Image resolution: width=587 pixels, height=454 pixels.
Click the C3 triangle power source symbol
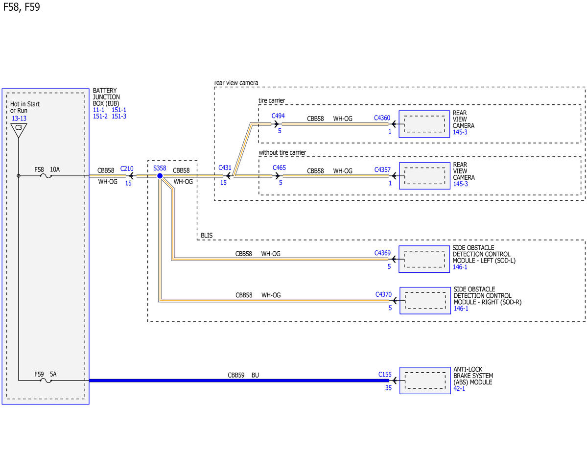click(x=18, y=130)
